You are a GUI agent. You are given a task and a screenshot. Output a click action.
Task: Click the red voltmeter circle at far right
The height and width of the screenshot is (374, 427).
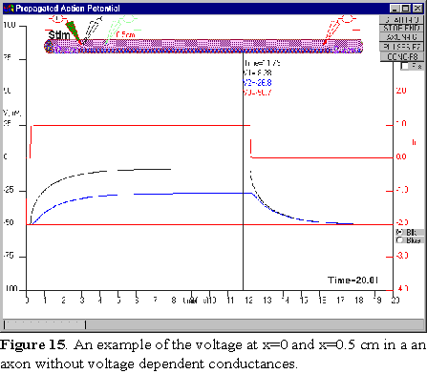pyautogui.click(x=347, y=19)
